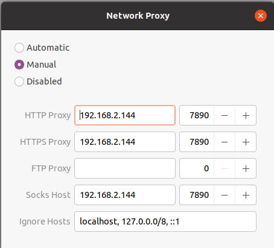Click the HTTPS Proxy address field
This screenshot has width=274, height=248.
(x=125, y=142)
